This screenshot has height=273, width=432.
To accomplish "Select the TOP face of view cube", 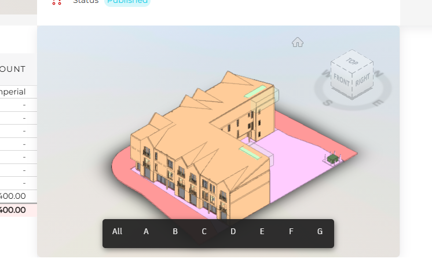I will point(352,61).
